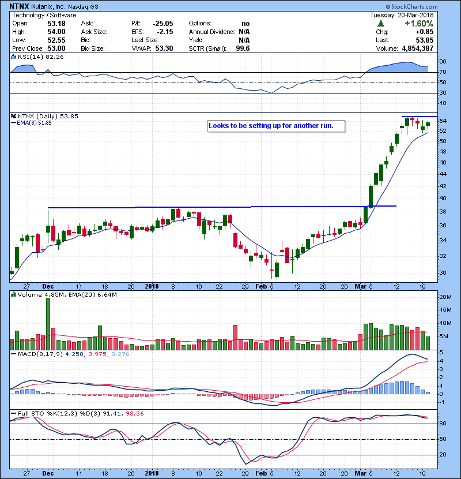
Task: Click the 38 price axis label
Action: coord(443,212)
